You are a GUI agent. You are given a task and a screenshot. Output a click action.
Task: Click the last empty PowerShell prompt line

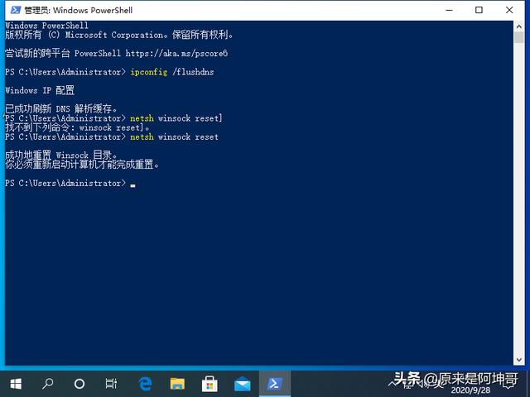point(70,184)
